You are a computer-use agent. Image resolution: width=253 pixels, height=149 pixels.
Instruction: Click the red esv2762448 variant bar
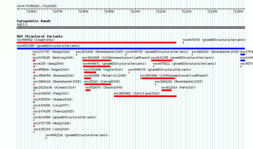[x=90, y=72]
